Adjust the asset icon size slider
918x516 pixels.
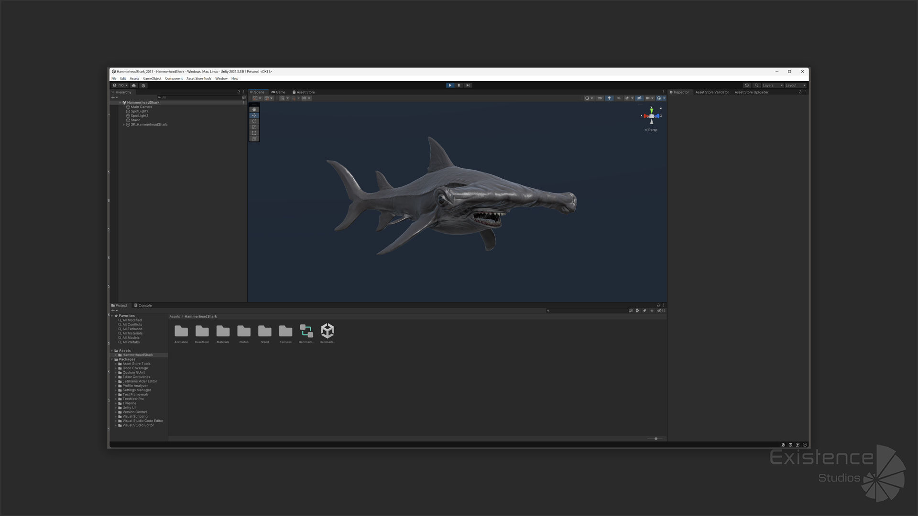pyautogui.click(x=656, y=439)
